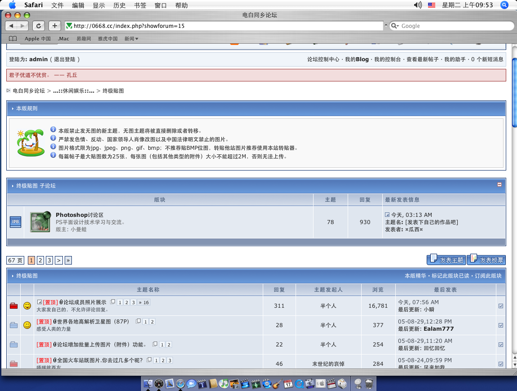Image resolution: width=517 pixels, height=391 pixels.
Task: Click the Safari reload page button
Action: pos(39,26)
